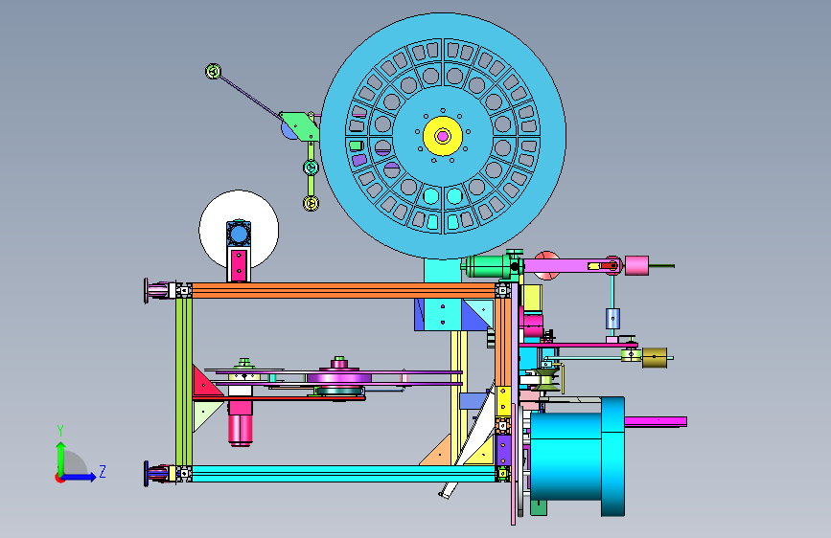Select the green roller at the dancer rod's top end
The height and width of the screenshot is (538, 831).
click(213, 72)
